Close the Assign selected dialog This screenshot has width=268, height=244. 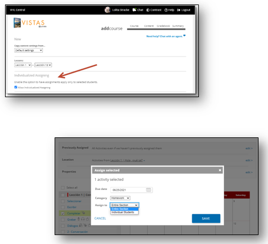tap(220, 170)
